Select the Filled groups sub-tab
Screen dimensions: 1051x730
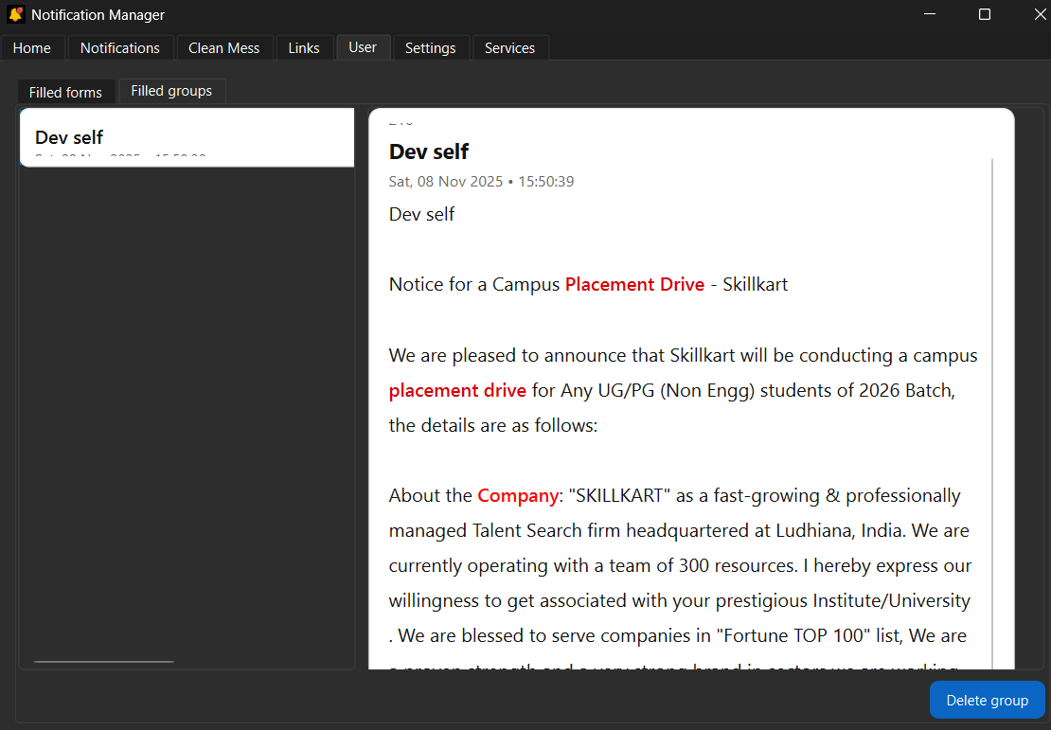171,91
